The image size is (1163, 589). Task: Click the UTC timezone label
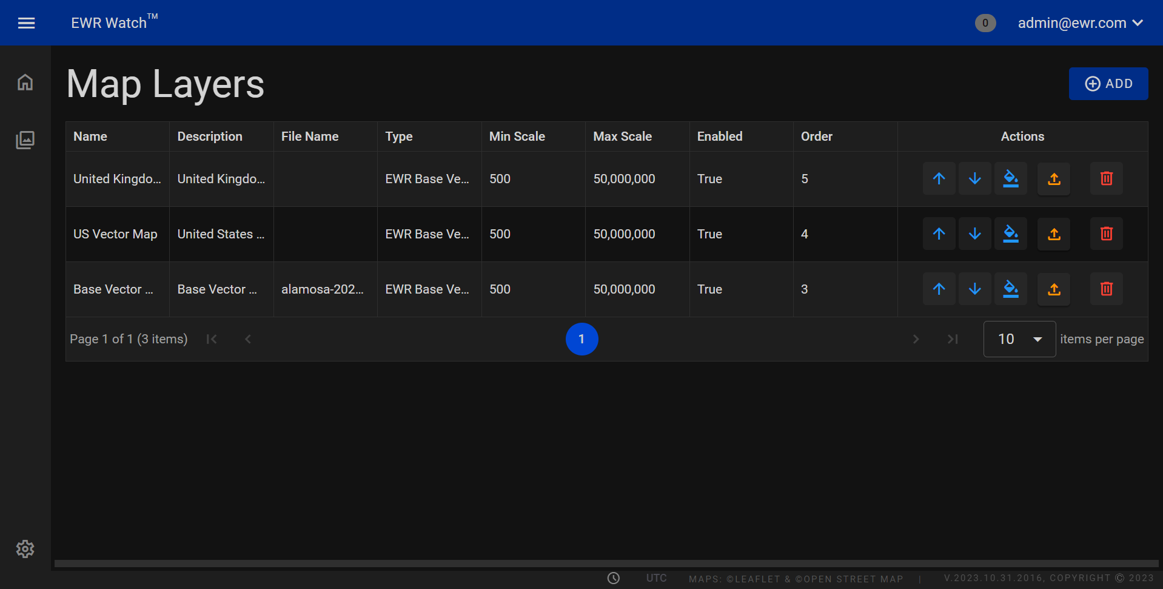[657, 578]
